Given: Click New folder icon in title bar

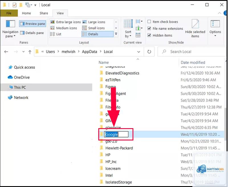Looking at the screenshot, I should (x=21, y=5).
